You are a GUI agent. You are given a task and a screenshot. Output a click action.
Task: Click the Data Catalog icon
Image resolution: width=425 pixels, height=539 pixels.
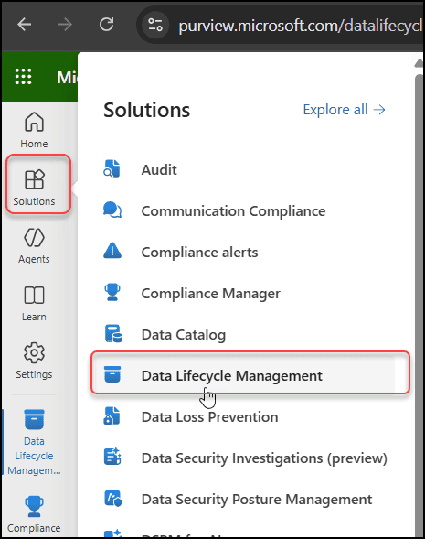[x=113, y=333]
